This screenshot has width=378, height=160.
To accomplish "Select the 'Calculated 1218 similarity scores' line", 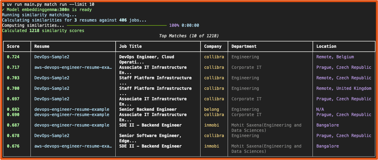I will (43, 31).
